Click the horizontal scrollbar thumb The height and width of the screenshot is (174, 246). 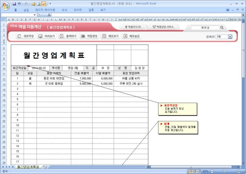coord(191,167)
